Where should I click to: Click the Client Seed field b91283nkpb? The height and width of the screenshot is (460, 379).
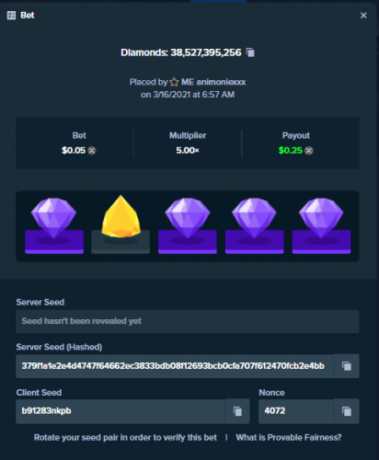pyautogui.click(x=121, y=411)
